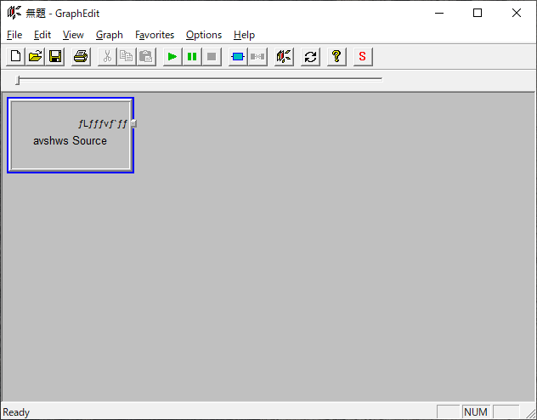Image resolution: width=537 pixels, height=420 pixels.
Task: Open a graph file with folder icon
Action: click(x=36, y=56)
